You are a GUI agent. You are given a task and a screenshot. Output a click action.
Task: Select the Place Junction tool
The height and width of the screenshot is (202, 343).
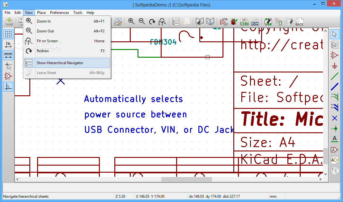pos(334,129)
